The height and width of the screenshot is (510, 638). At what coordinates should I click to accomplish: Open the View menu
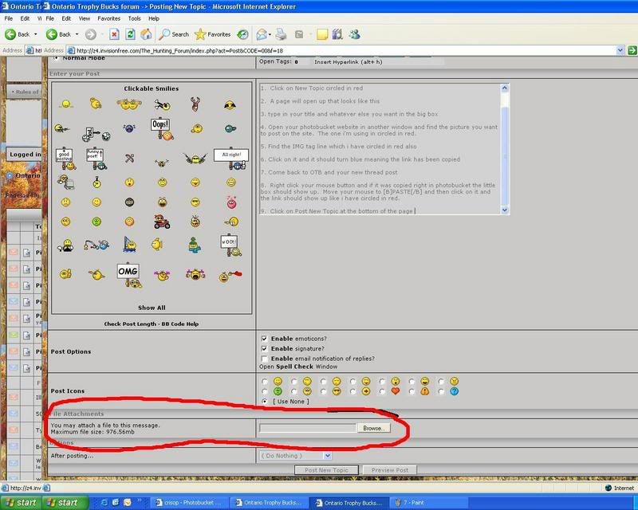[85, 18]
